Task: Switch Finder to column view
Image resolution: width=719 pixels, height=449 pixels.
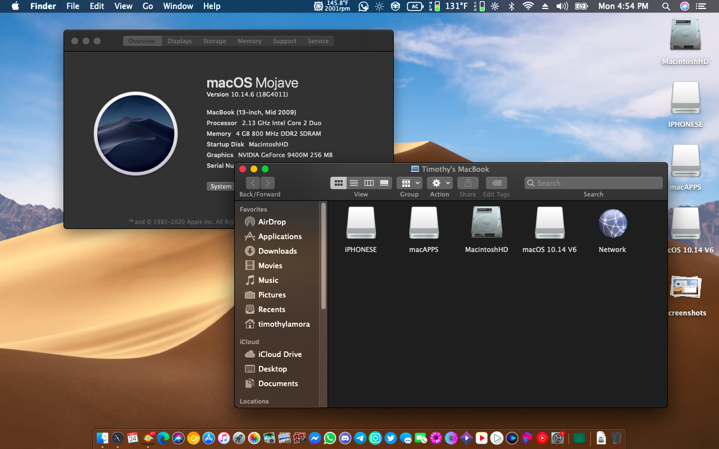Action: coord(369,183)
